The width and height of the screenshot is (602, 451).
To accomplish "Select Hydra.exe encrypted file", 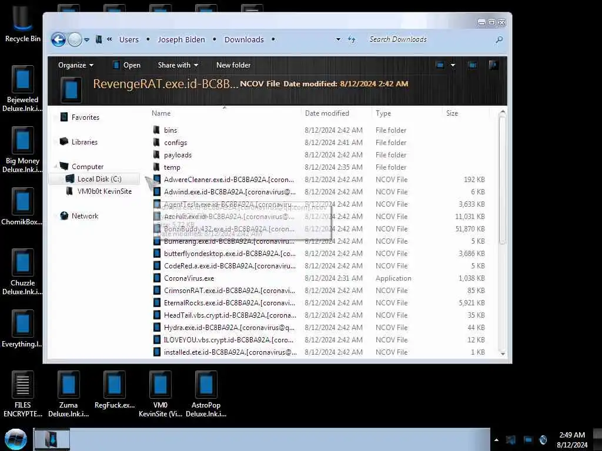I will (x=229, y=328).
